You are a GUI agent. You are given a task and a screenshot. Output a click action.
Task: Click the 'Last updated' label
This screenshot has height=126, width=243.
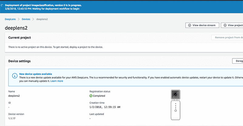(x=97, y=114)
